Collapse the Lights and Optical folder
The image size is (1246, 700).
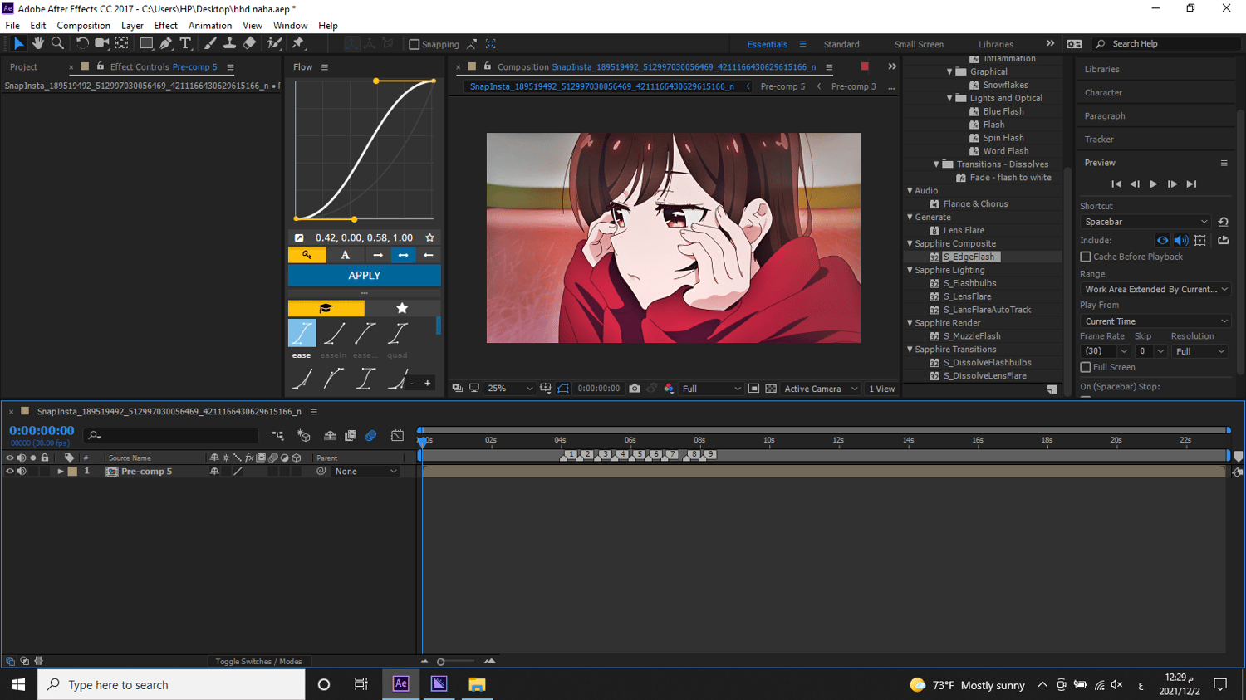[x=950, y=98]
